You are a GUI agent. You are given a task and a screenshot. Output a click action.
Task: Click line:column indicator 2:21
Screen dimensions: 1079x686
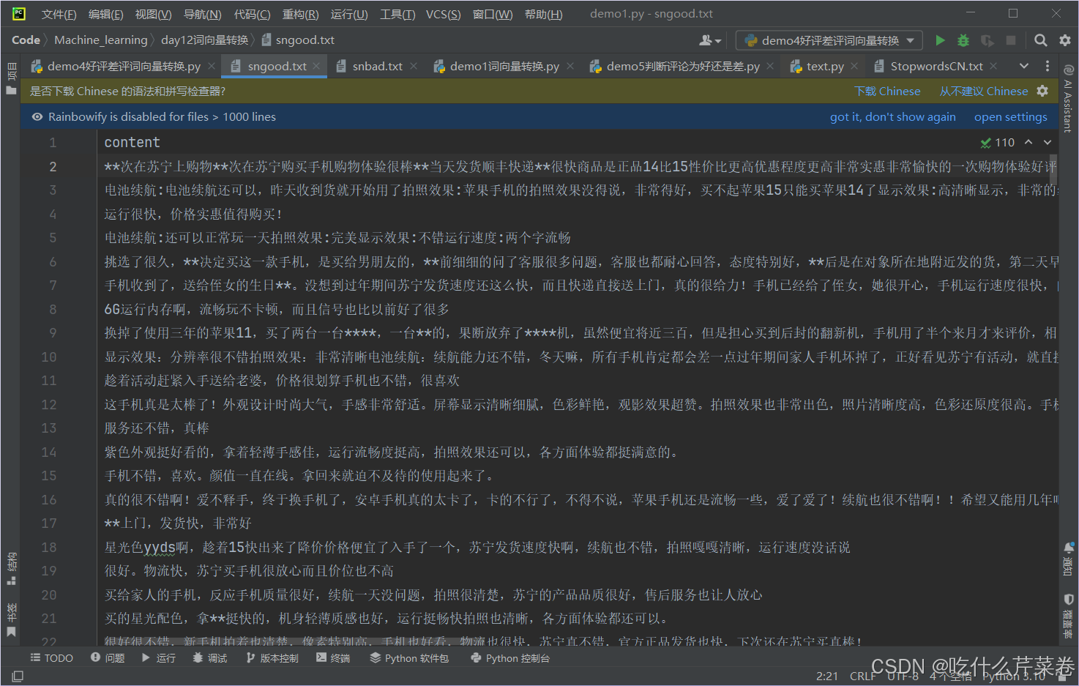[x=827, y=676]
